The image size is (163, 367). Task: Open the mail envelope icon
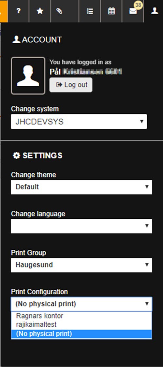tap(133, 11)
